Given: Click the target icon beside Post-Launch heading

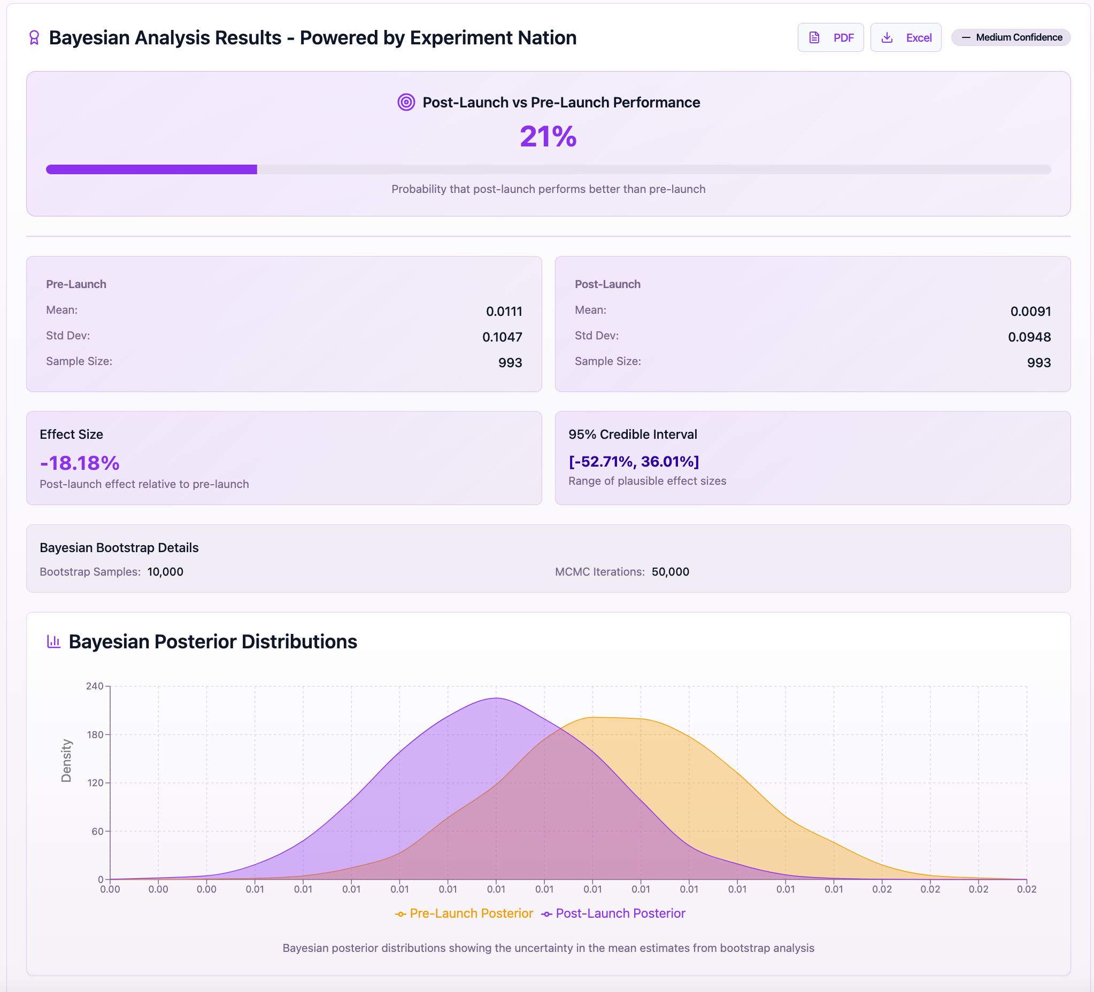Looking at the screenshot, I should 406,102.
